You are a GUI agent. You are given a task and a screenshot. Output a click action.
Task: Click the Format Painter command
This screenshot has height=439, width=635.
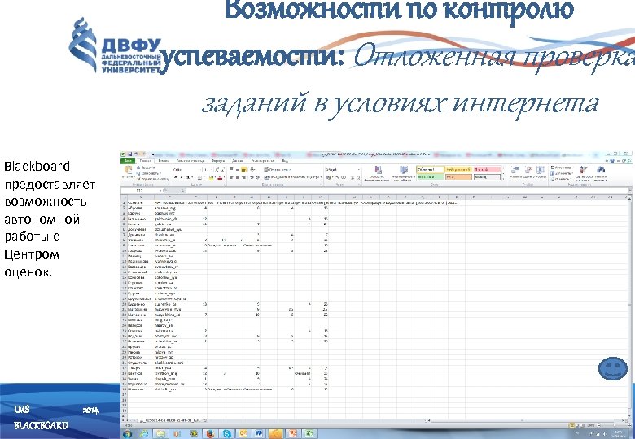click(153, 179)
